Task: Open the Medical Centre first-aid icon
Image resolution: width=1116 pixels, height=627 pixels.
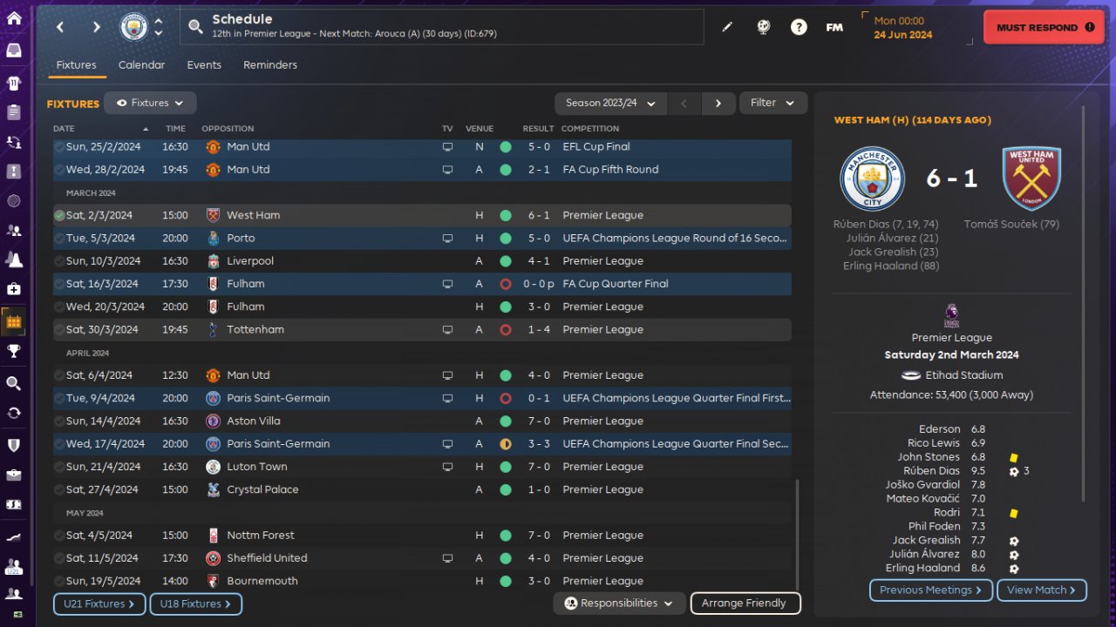Action: coord(14,289)
